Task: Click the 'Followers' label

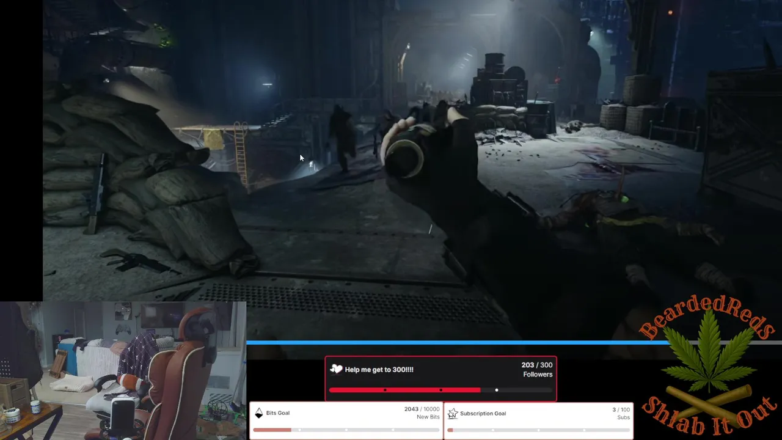Action: click(538, 375)
